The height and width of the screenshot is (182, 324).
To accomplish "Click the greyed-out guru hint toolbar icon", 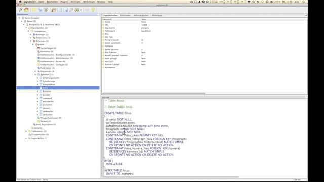I will [87, 10].
